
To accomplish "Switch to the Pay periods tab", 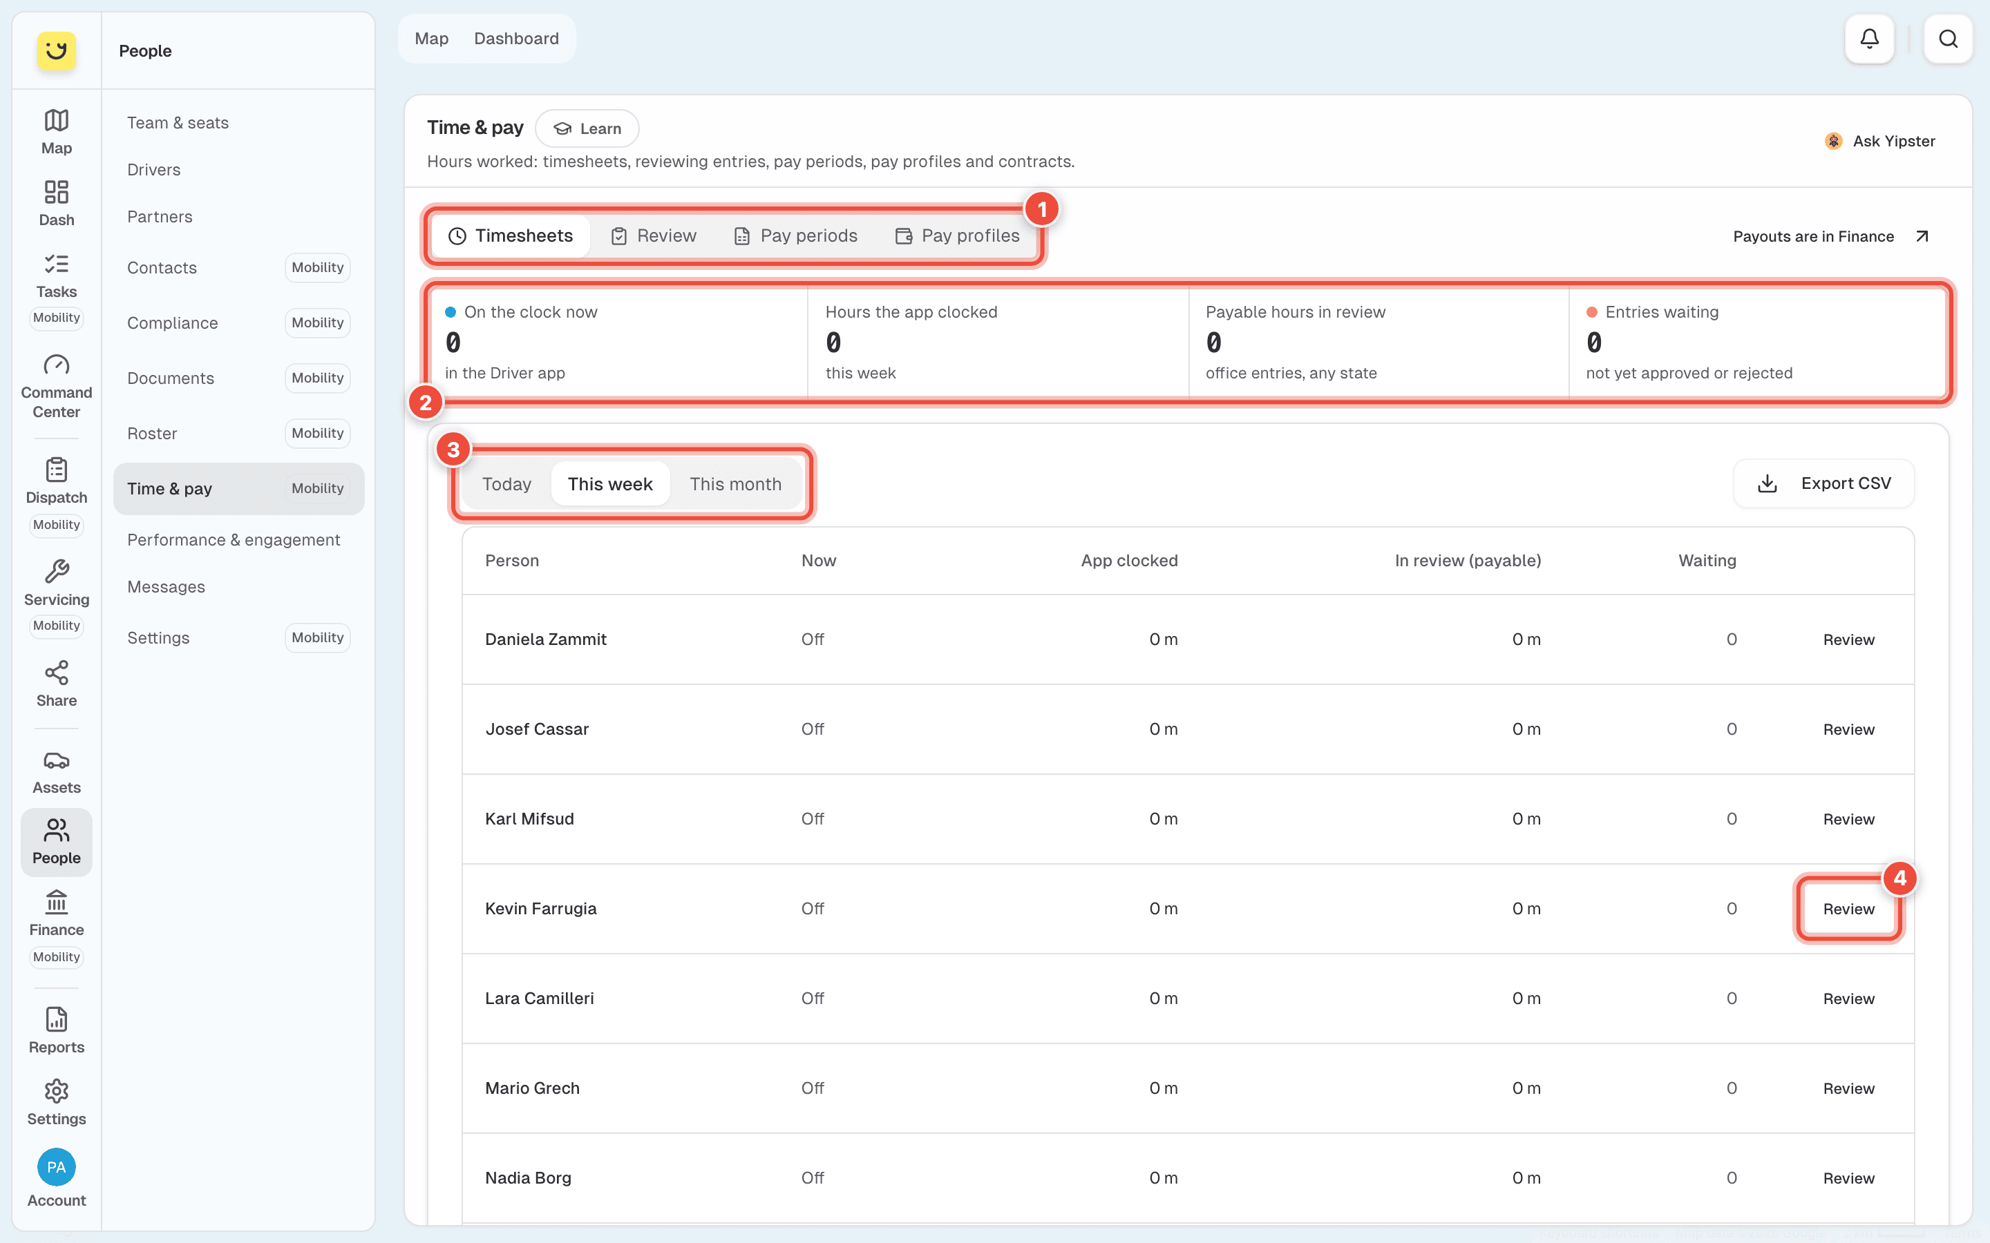I will tap(795, 236).
